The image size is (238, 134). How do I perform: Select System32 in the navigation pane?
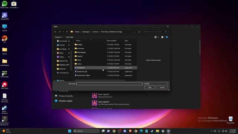click(63, 68)
